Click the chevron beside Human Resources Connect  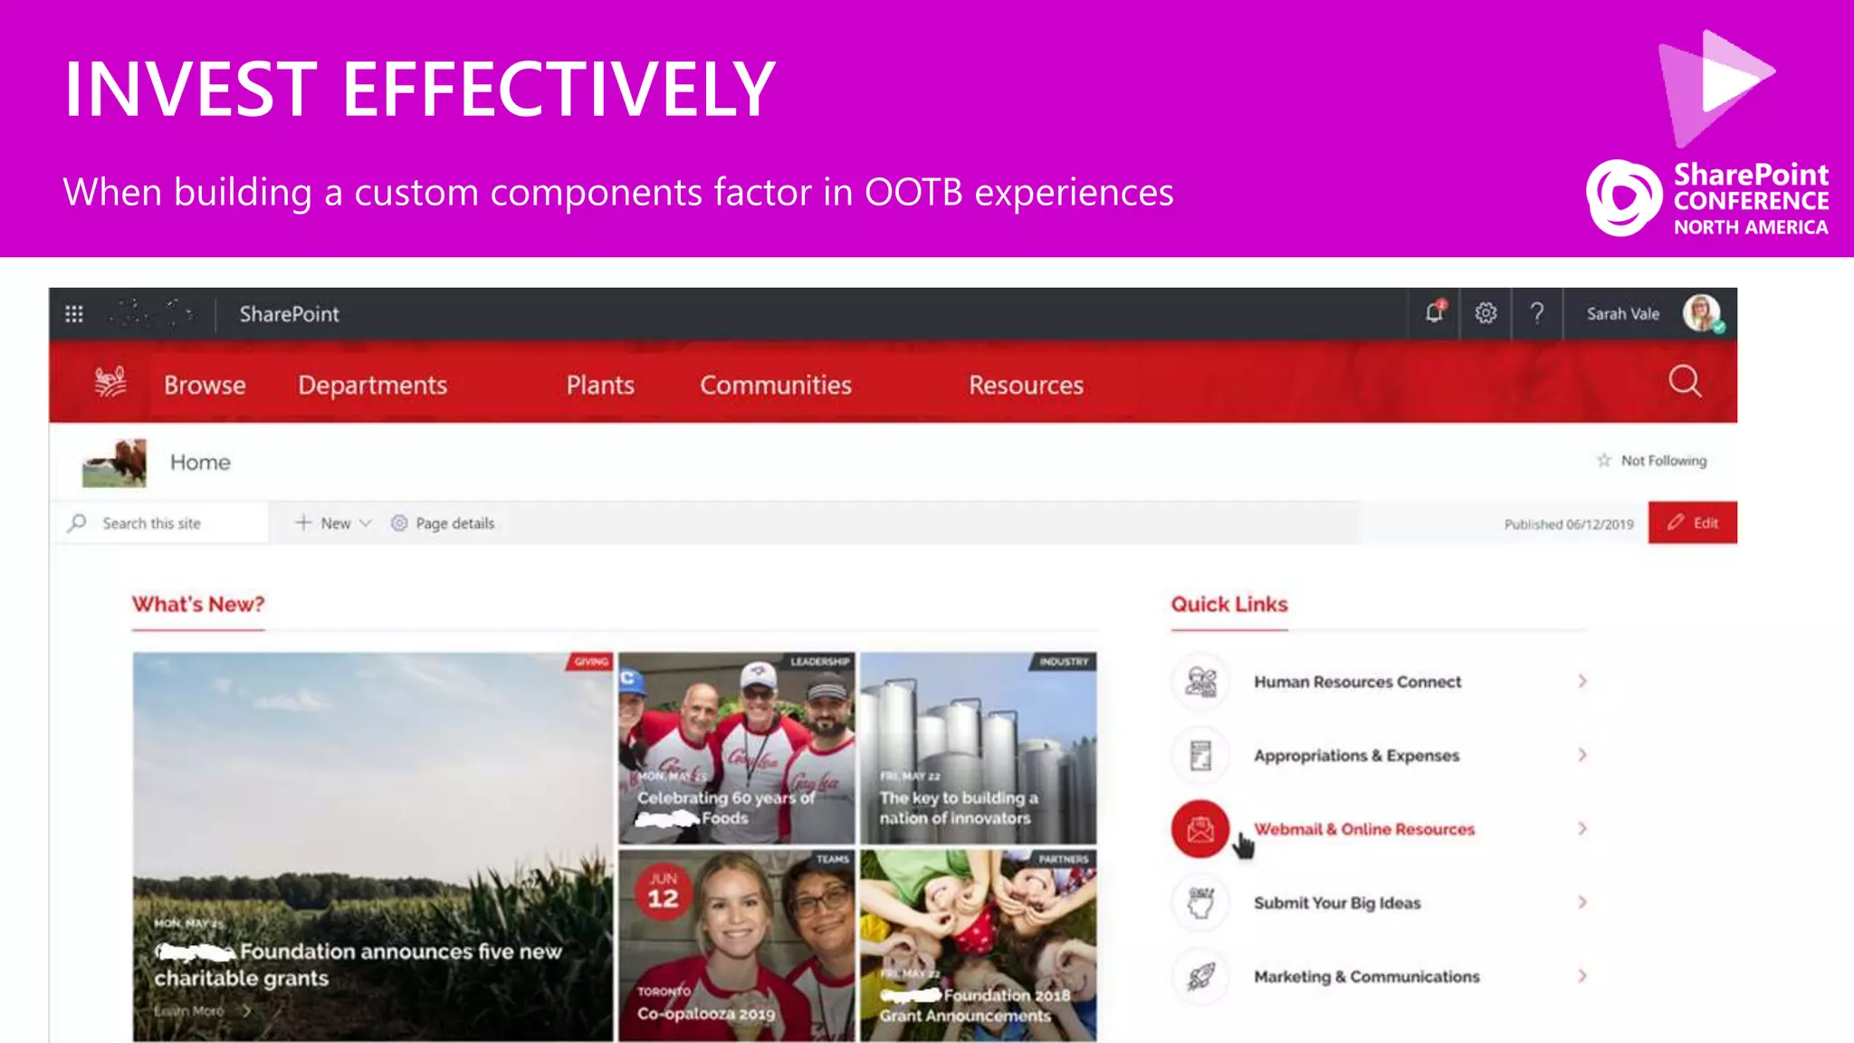1582,682
